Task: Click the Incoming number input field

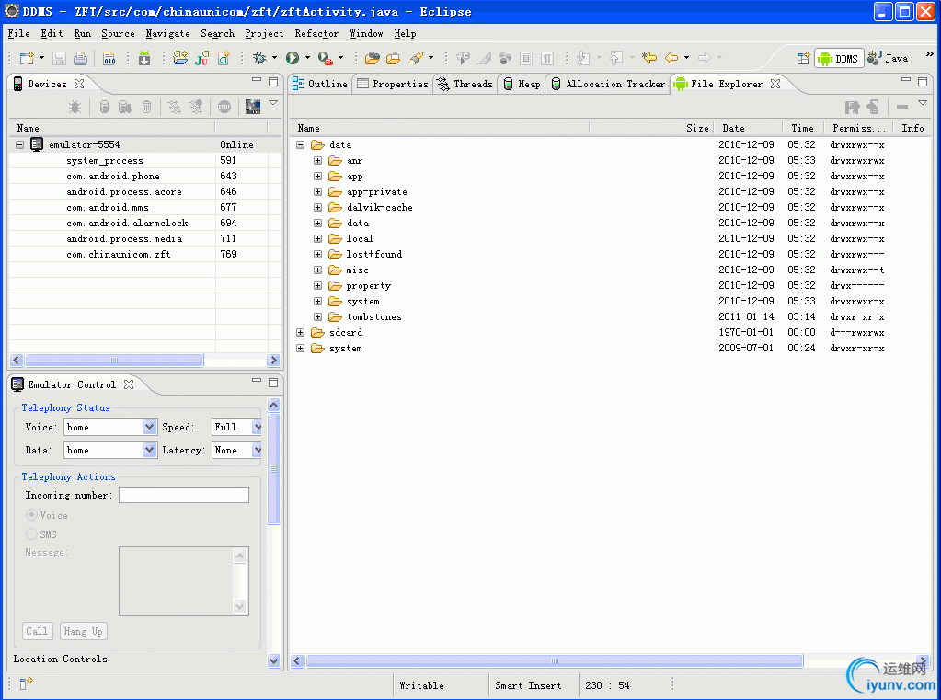Action: pos(183,496)
